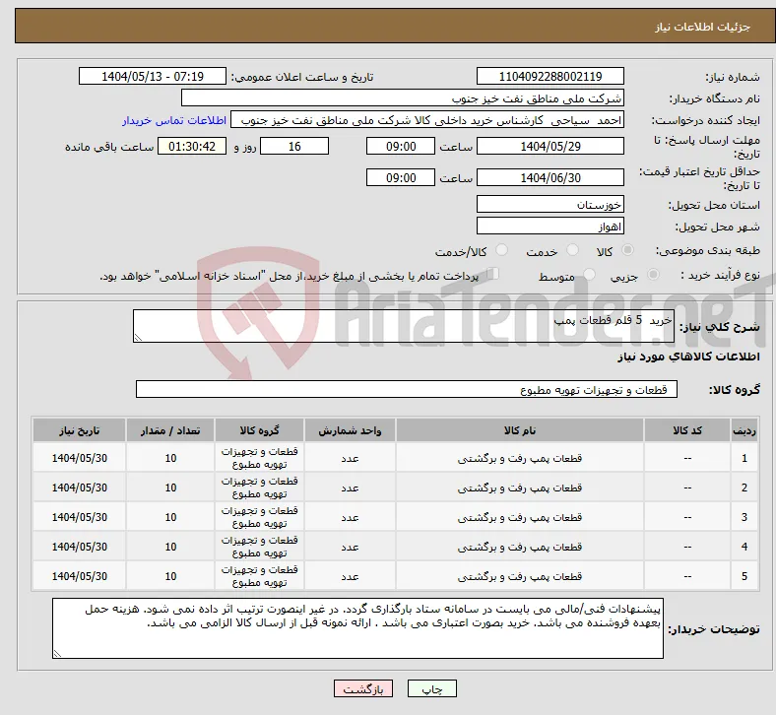
Task: Select the متوسط purchase type radio
Action: (589, 275)
